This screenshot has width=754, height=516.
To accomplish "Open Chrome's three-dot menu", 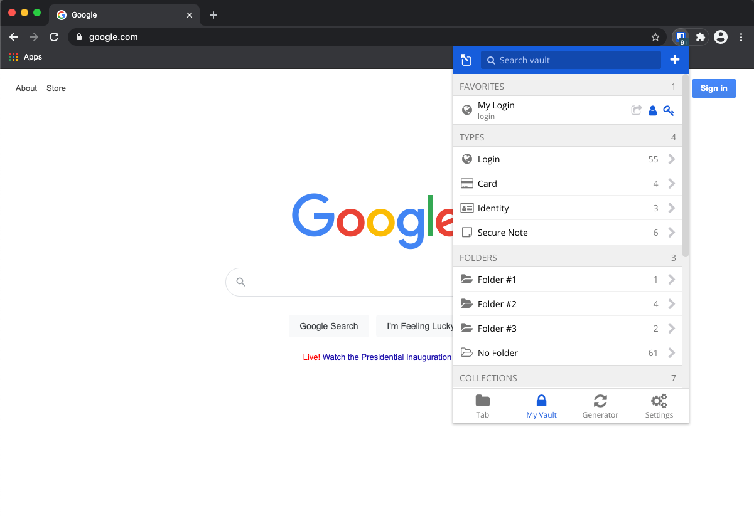I will [x=741, y=37].
